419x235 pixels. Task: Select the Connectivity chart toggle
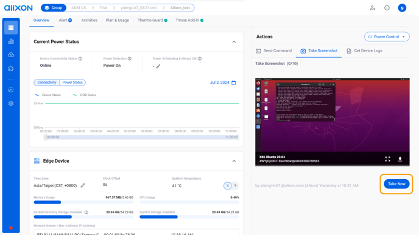tap(47, 83)
